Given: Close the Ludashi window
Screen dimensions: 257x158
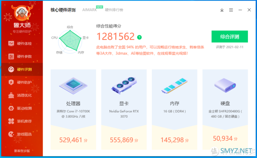Looking at the screenshot, I should tap(249, 10).
